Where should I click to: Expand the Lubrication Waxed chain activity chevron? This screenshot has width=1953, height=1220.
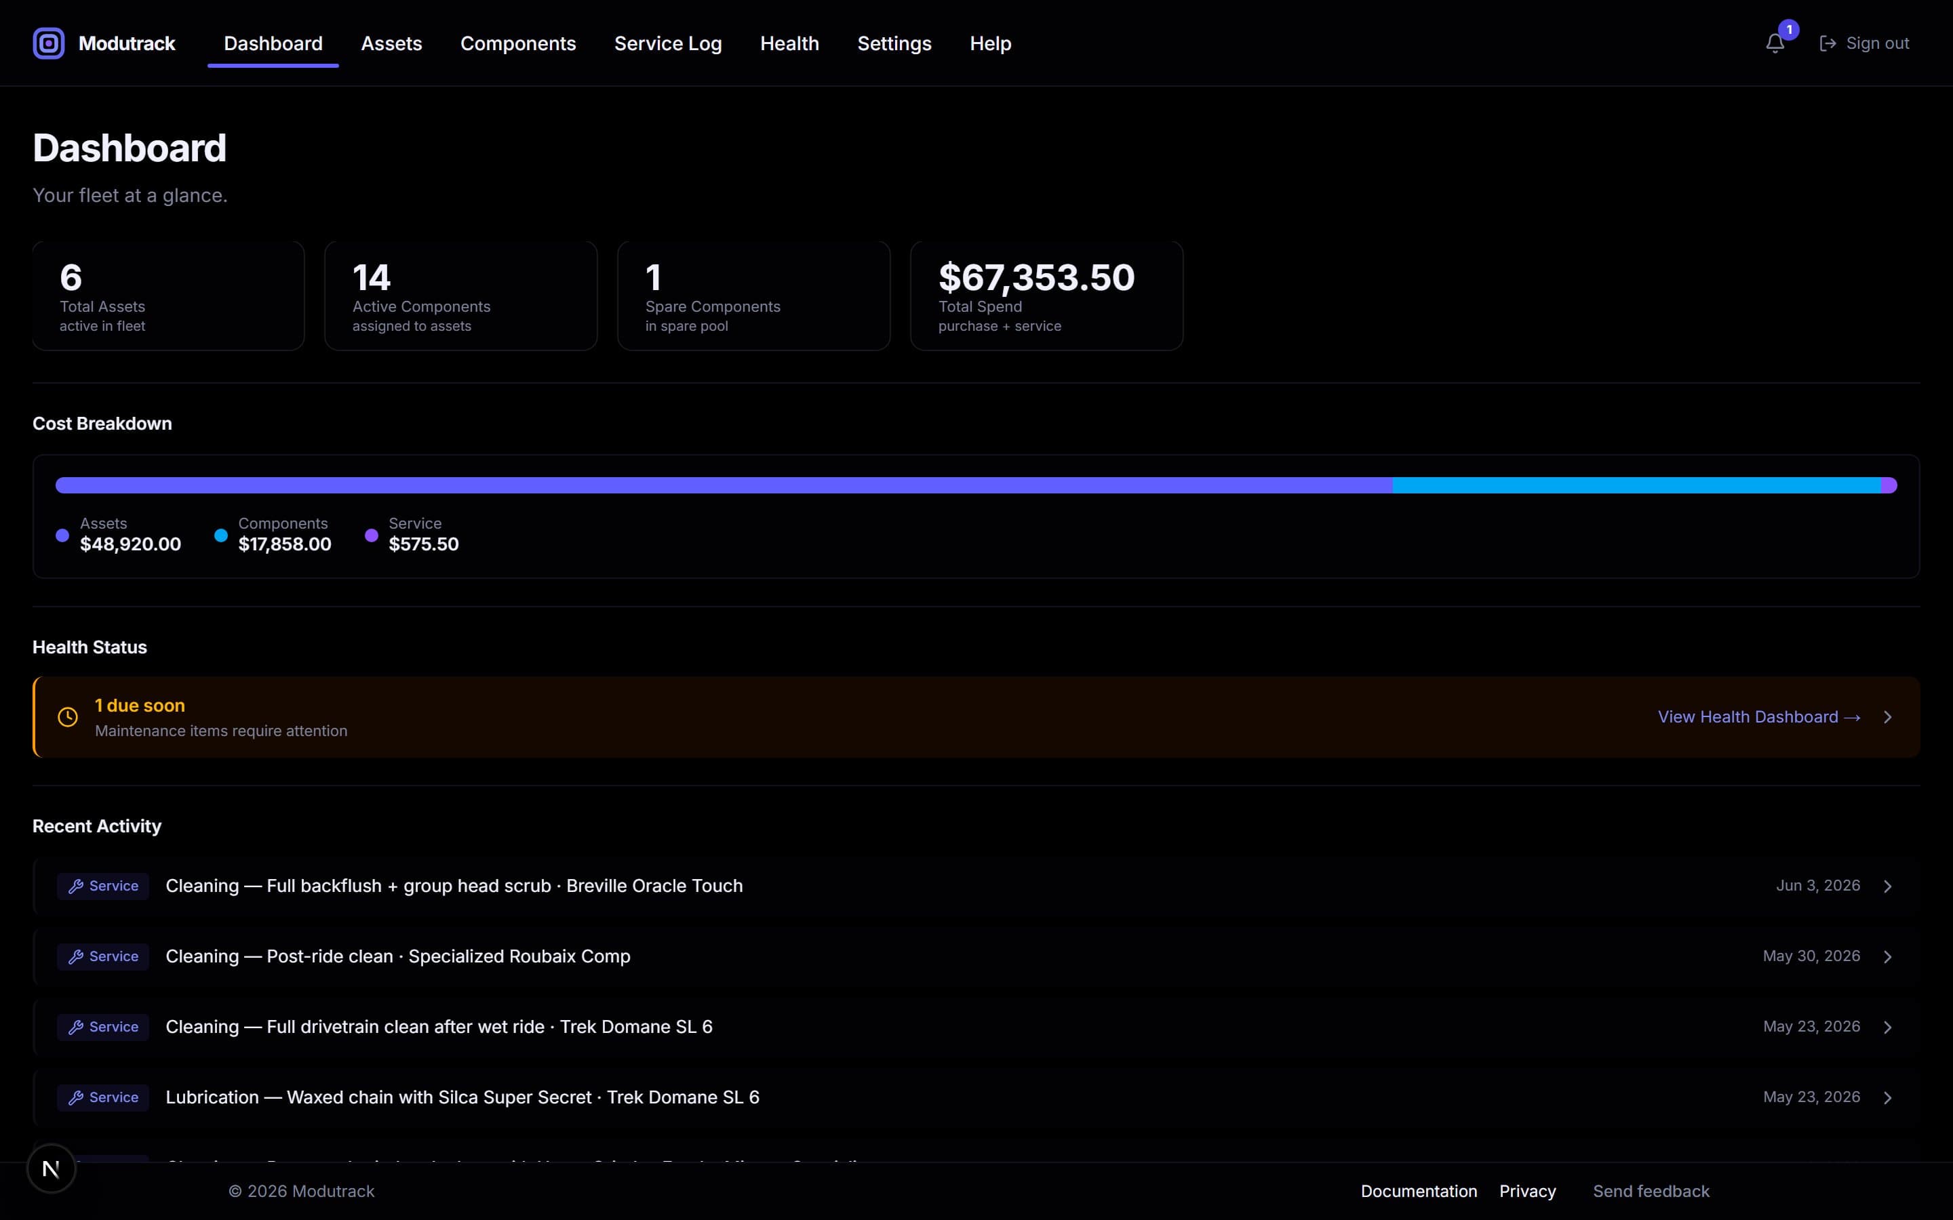1888,1097
